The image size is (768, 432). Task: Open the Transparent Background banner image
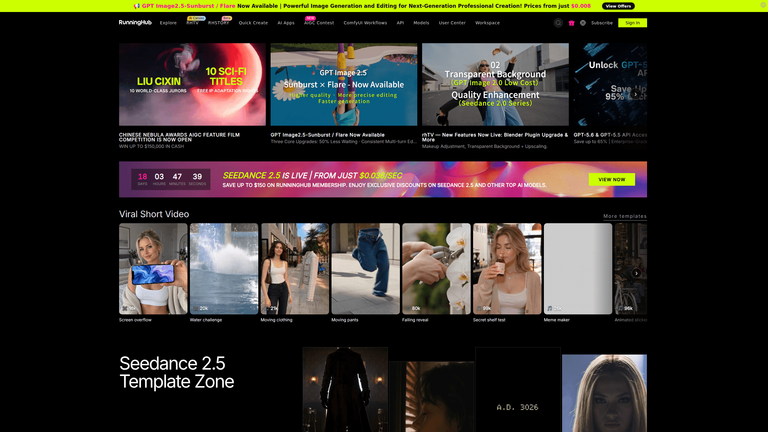(x=495, y=84)
